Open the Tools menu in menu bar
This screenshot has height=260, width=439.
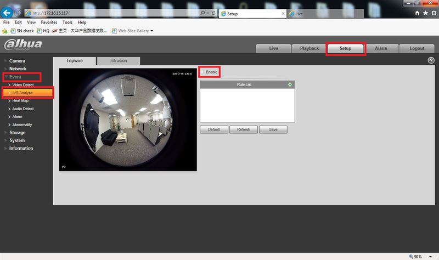tap(67, 22)
